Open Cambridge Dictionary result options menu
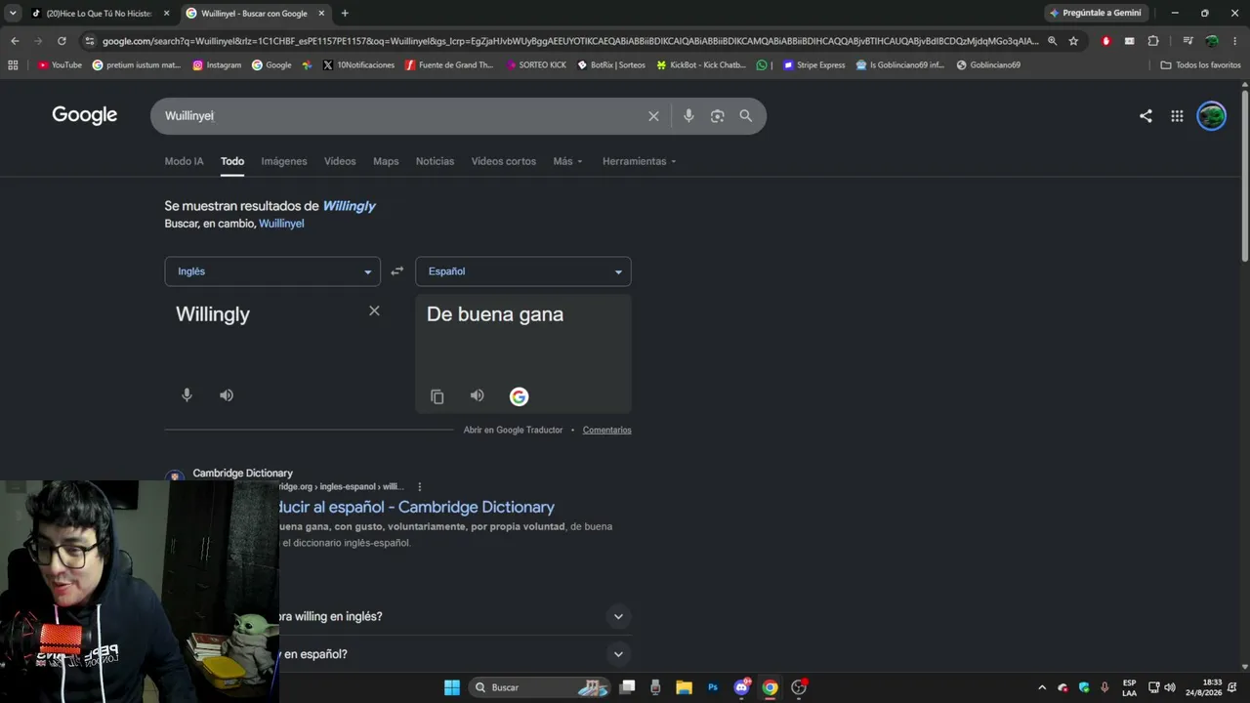 [x=420, y=486]
